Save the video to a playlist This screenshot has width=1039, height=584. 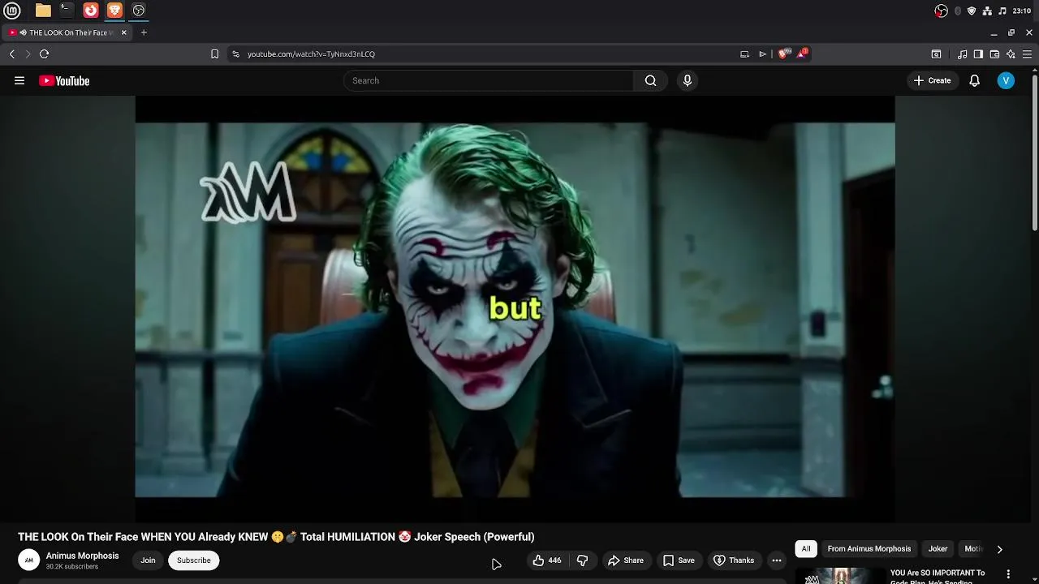[679, 560]
